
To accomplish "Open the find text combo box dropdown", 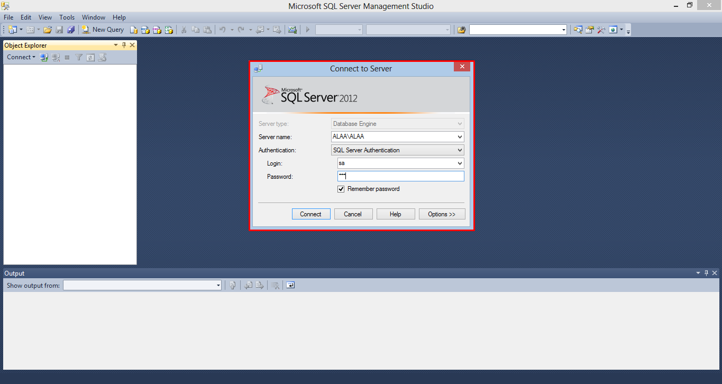I will 563,30.
